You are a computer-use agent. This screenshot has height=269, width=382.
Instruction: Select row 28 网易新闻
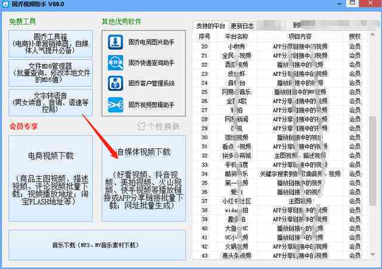pyautogui.click(x=280, y=119)
